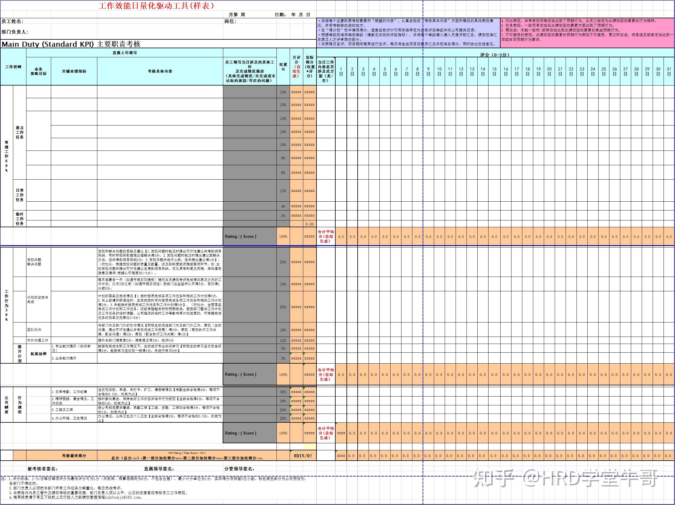Click the 月评分 (自动生成) column header

tap(296, 67)
